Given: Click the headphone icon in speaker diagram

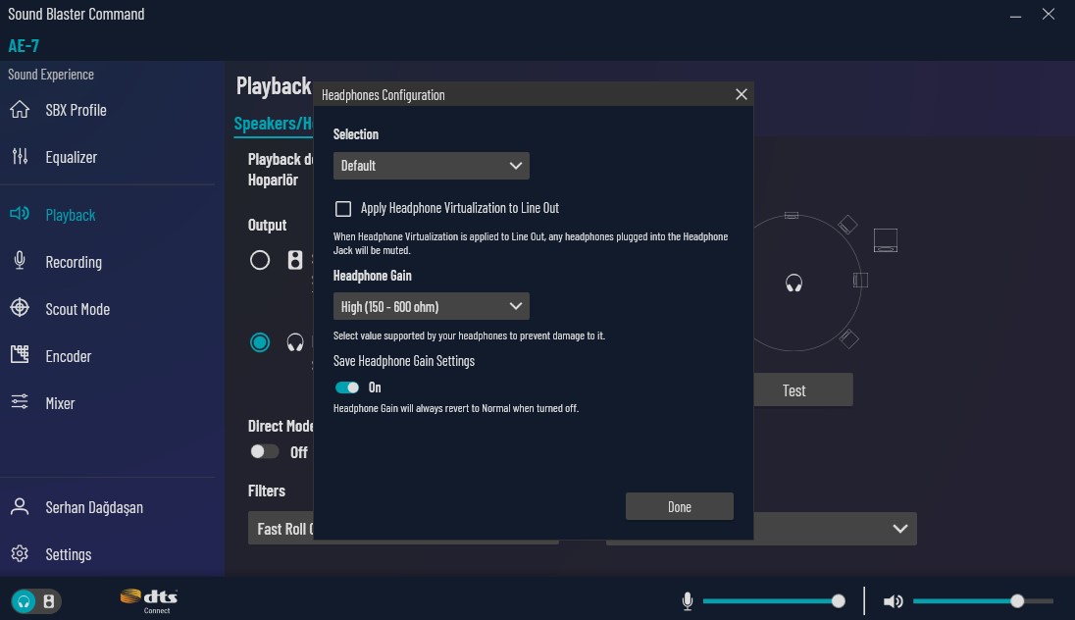Looking at the screenshot, I should click(793, 283).
